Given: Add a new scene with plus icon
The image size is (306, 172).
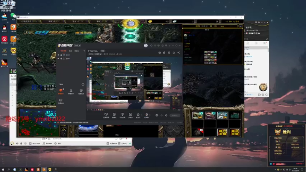Looking at the screenshot, I should point(84,51).
